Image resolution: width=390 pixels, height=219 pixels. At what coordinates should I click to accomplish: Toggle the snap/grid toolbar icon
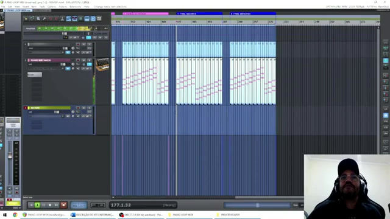click(93, 19)
